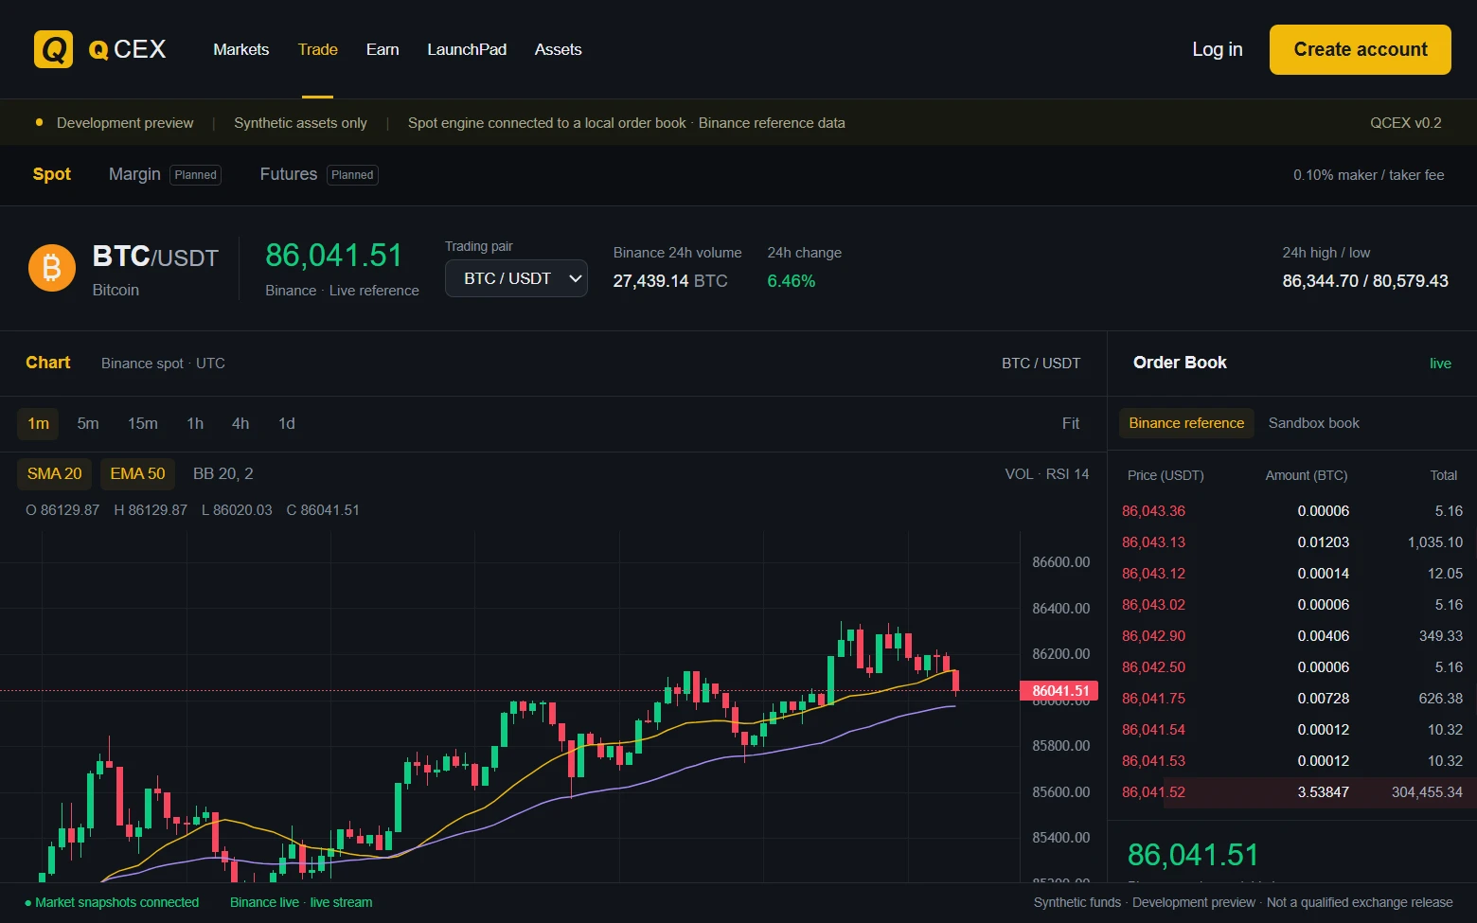Switch chart to 15m interval
Image resolution: width=1477 pixels, height=923 pixels.
point(143,423)
